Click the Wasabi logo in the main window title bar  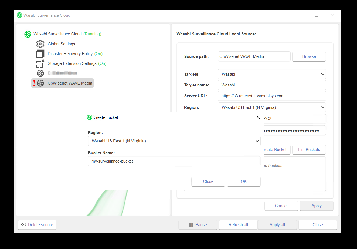click(x=19, y=15)
